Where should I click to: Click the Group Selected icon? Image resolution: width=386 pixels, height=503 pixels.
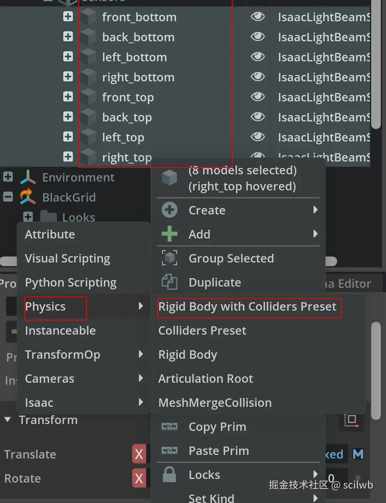tap(169, 258)
